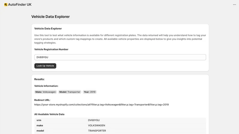Click the make value VOLKSWAGEN in the table
This screenshot has width=239, height=134.
pos(96,125)
